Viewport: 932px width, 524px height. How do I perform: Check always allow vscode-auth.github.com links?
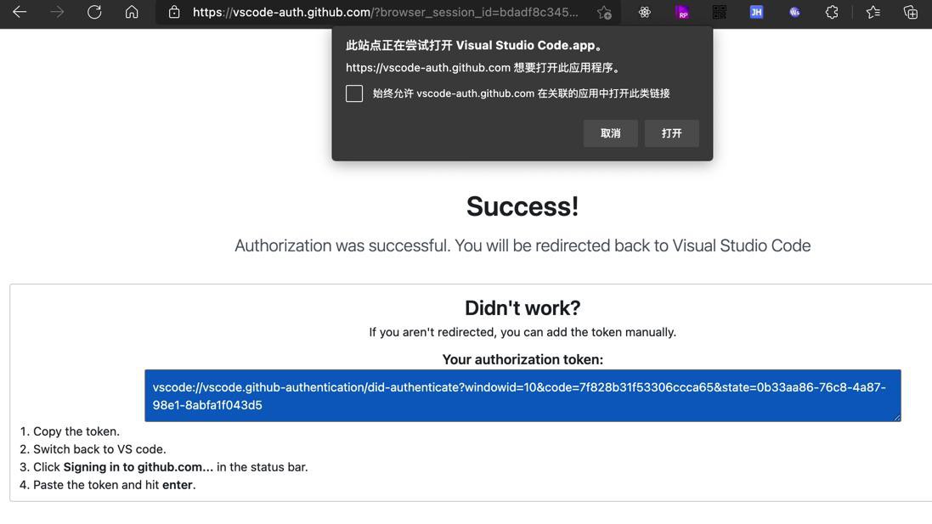click(354, 93)
